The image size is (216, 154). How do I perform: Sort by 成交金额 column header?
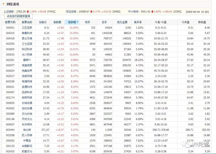click(x=122, y=22)
